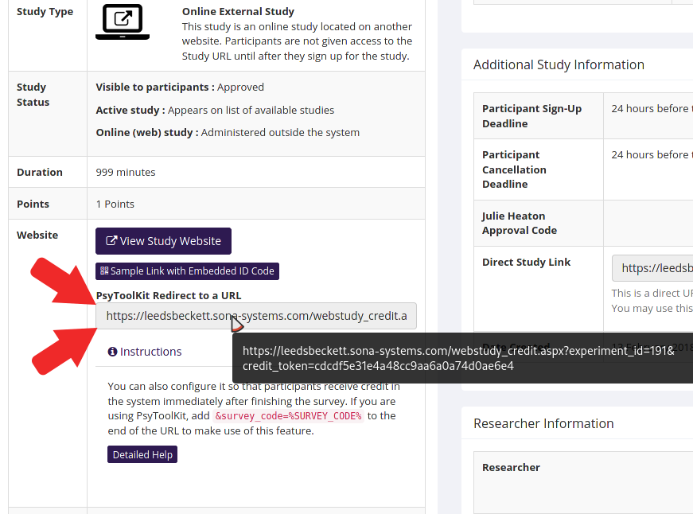Viewport: 693px width, 514px height.
Task: Click the 'Participant Cancellation Deadline' label
Action: point(514,169)
